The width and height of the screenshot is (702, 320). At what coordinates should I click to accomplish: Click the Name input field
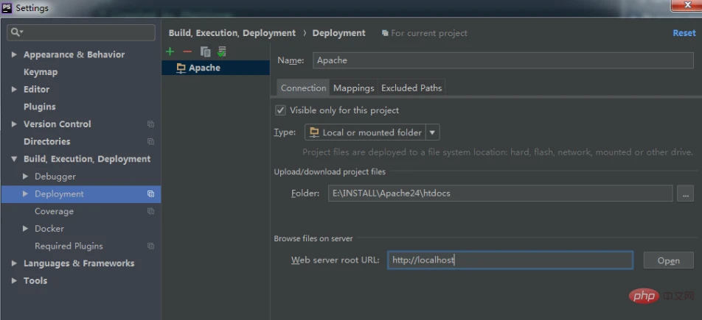click(503, 60)
